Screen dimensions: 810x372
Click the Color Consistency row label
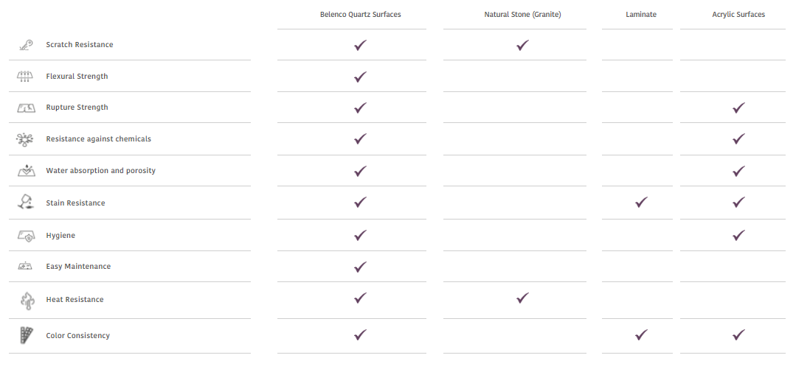78,335
